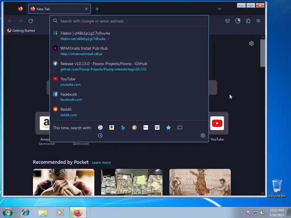Screen dimensions: 291x218
Task: Show hidden system tray icons
Action: click(x=242, y=213)
